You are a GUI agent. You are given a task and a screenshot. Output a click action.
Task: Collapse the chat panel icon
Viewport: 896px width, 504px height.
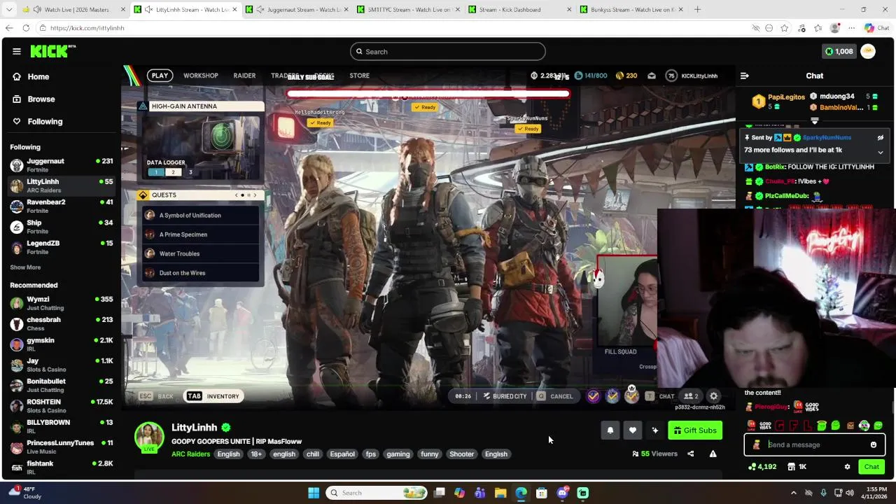[x=745, y=76]
